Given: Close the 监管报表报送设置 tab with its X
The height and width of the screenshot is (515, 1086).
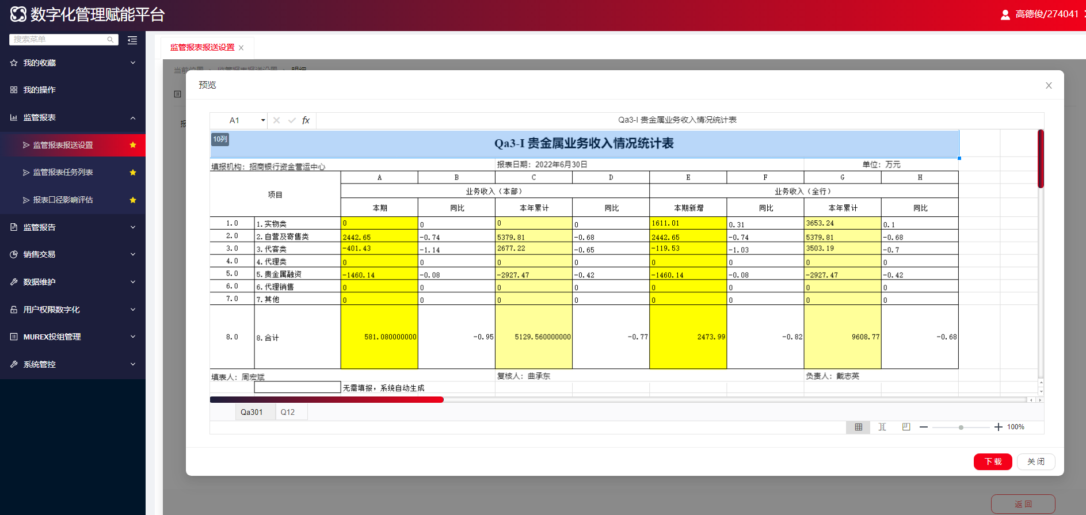Looking at the screenshot, I should [241, 48].
